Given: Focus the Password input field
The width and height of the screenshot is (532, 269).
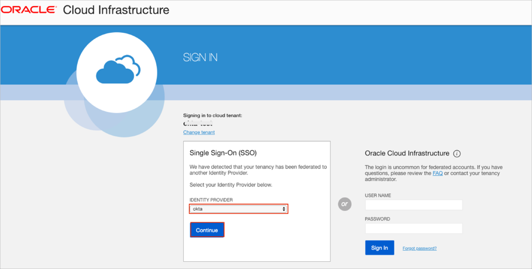Looking at the screenshot, I should point(414,228).
